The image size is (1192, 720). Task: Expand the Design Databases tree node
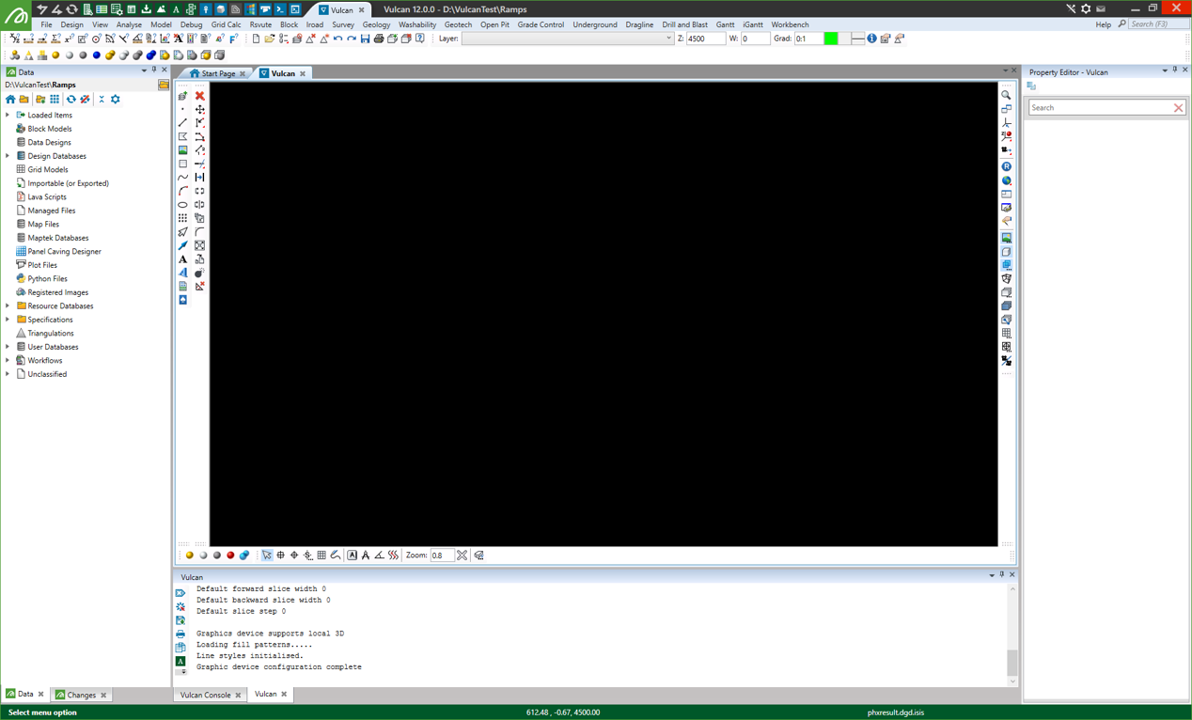coord(8,156)
